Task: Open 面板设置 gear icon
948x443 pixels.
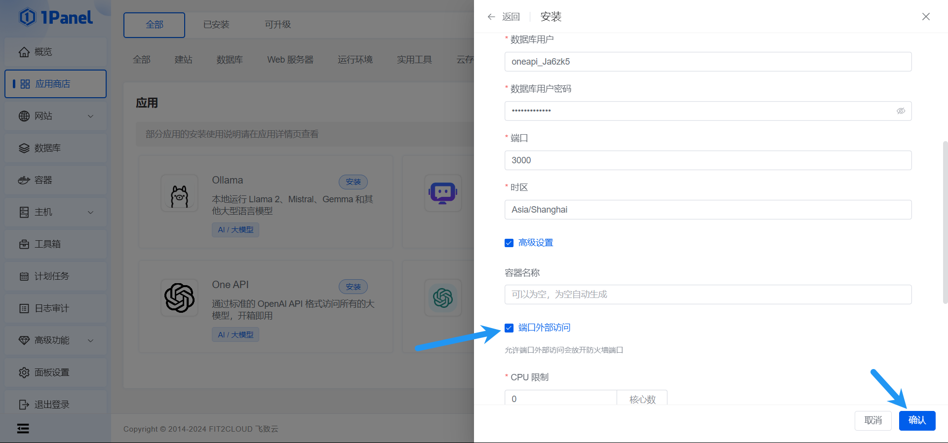Action: pos(24,372)
